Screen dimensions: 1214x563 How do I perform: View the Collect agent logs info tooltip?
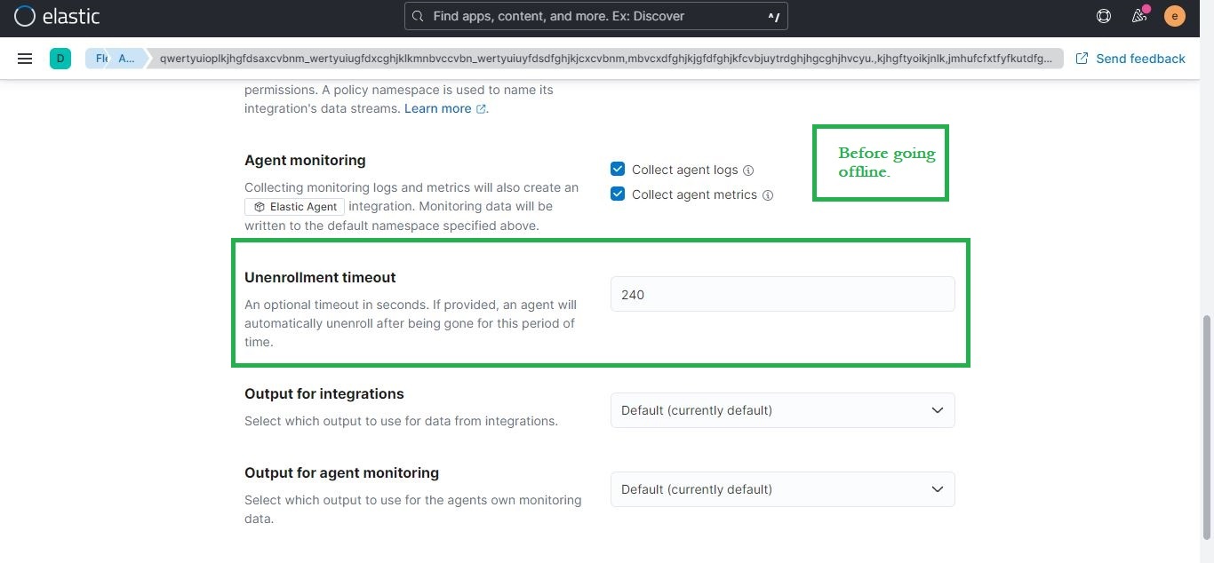(x=748, y=170)
